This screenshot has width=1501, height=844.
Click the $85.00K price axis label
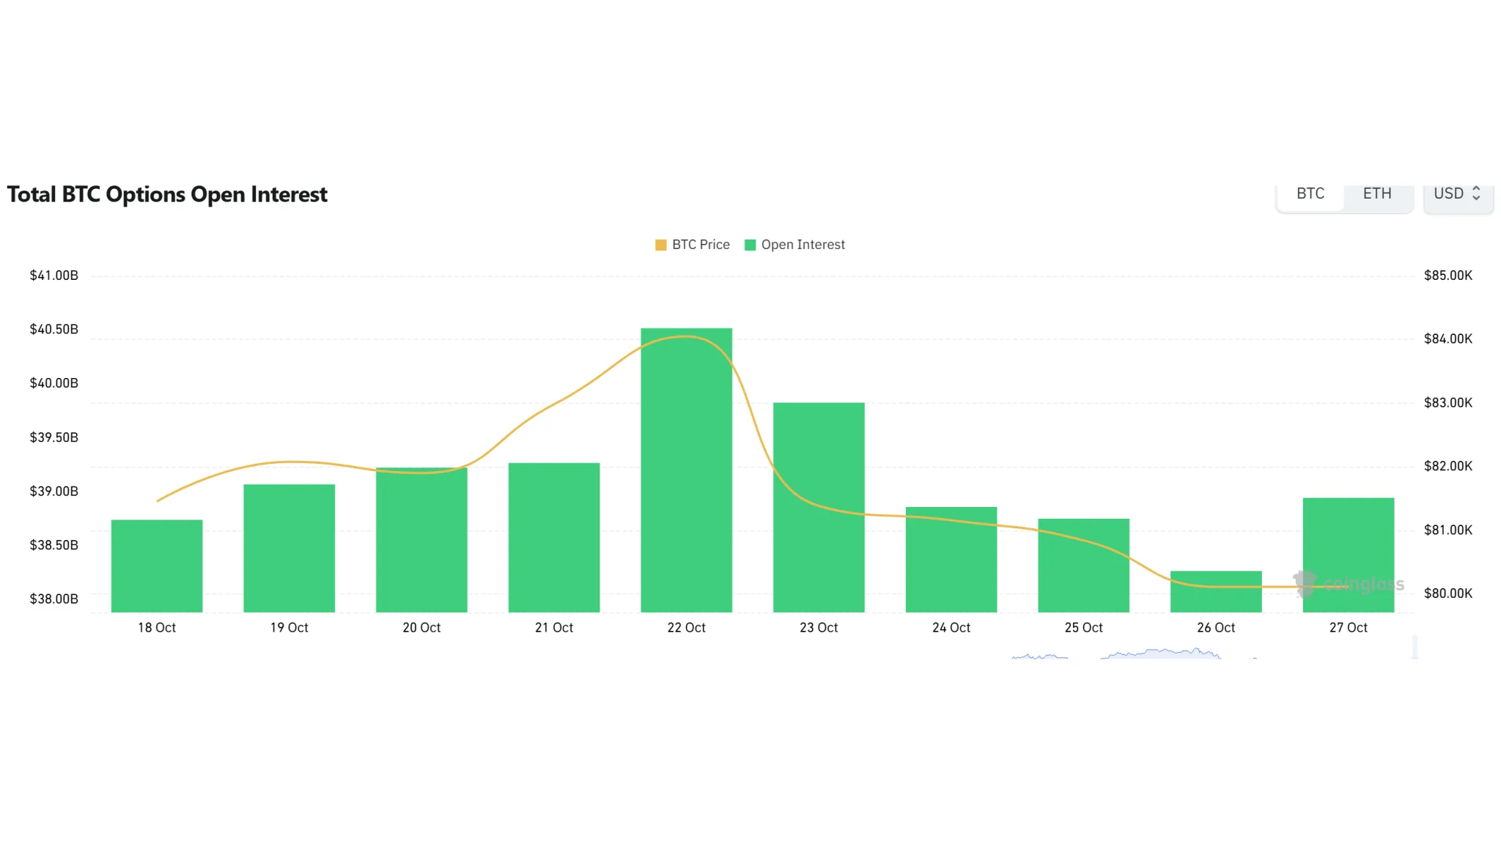coord(1448,275)
